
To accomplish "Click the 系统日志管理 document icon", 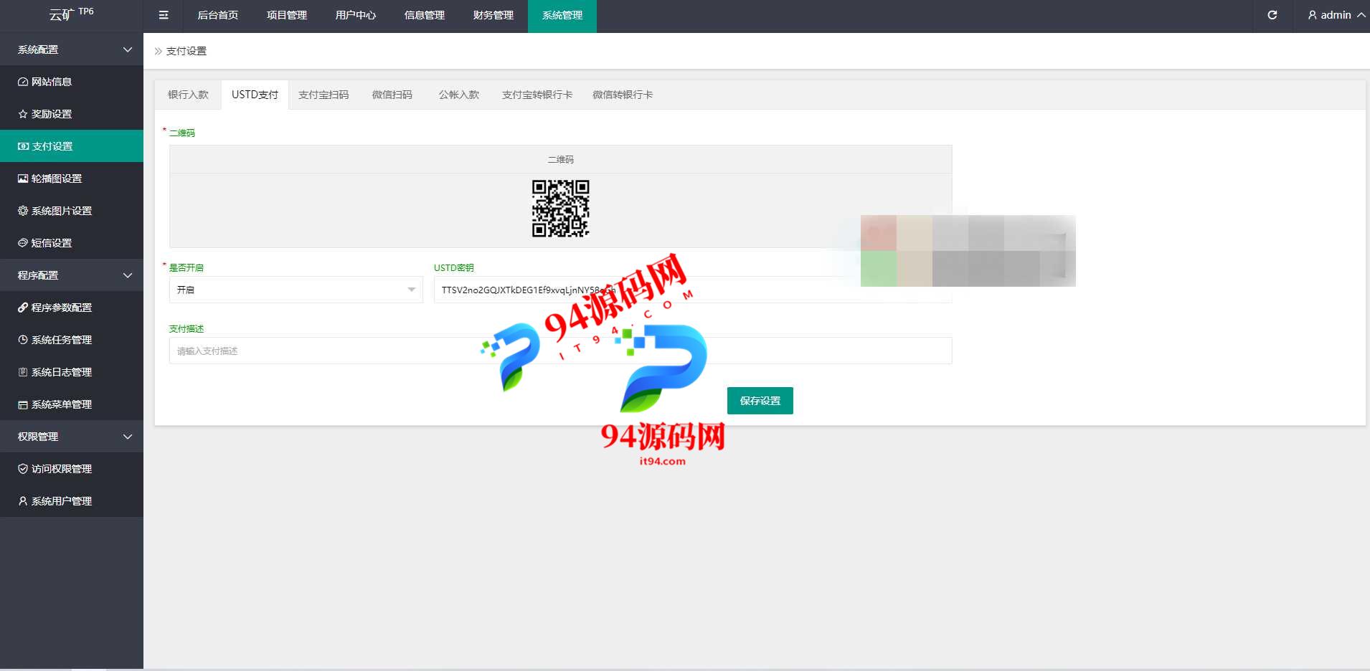I will 23,372.
